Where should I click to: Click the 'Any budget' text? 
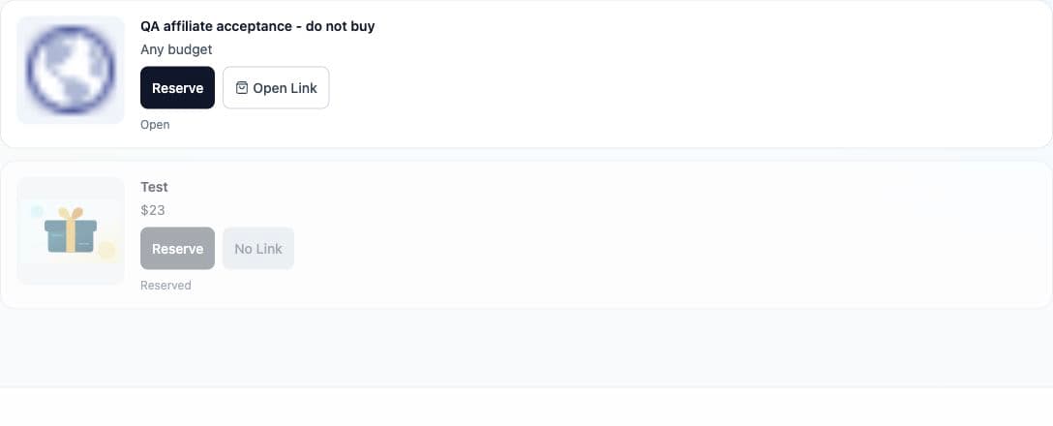click(x=176, y=49)
